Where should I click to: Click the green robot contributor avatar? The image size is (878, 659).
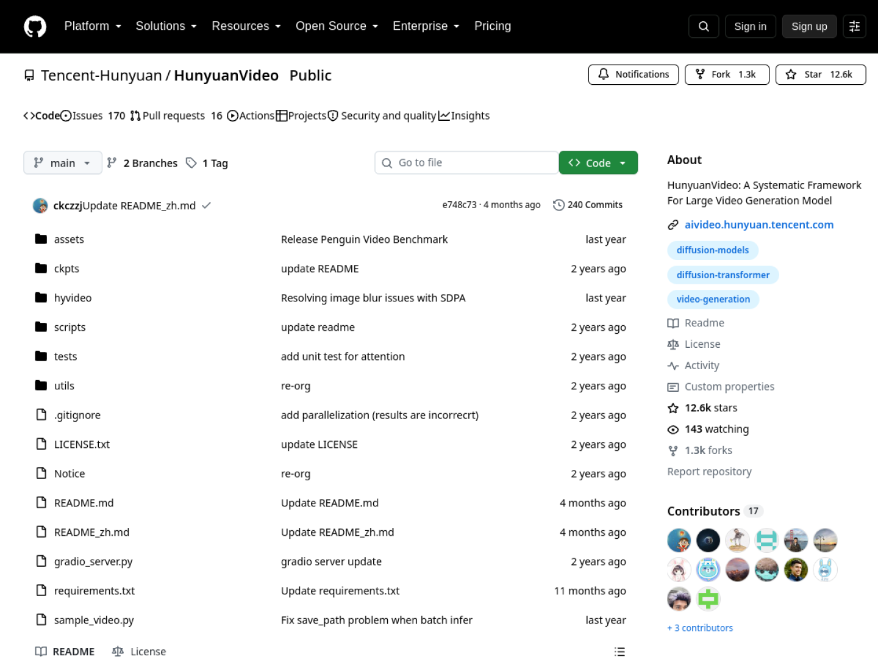click(x=708, y=599)
